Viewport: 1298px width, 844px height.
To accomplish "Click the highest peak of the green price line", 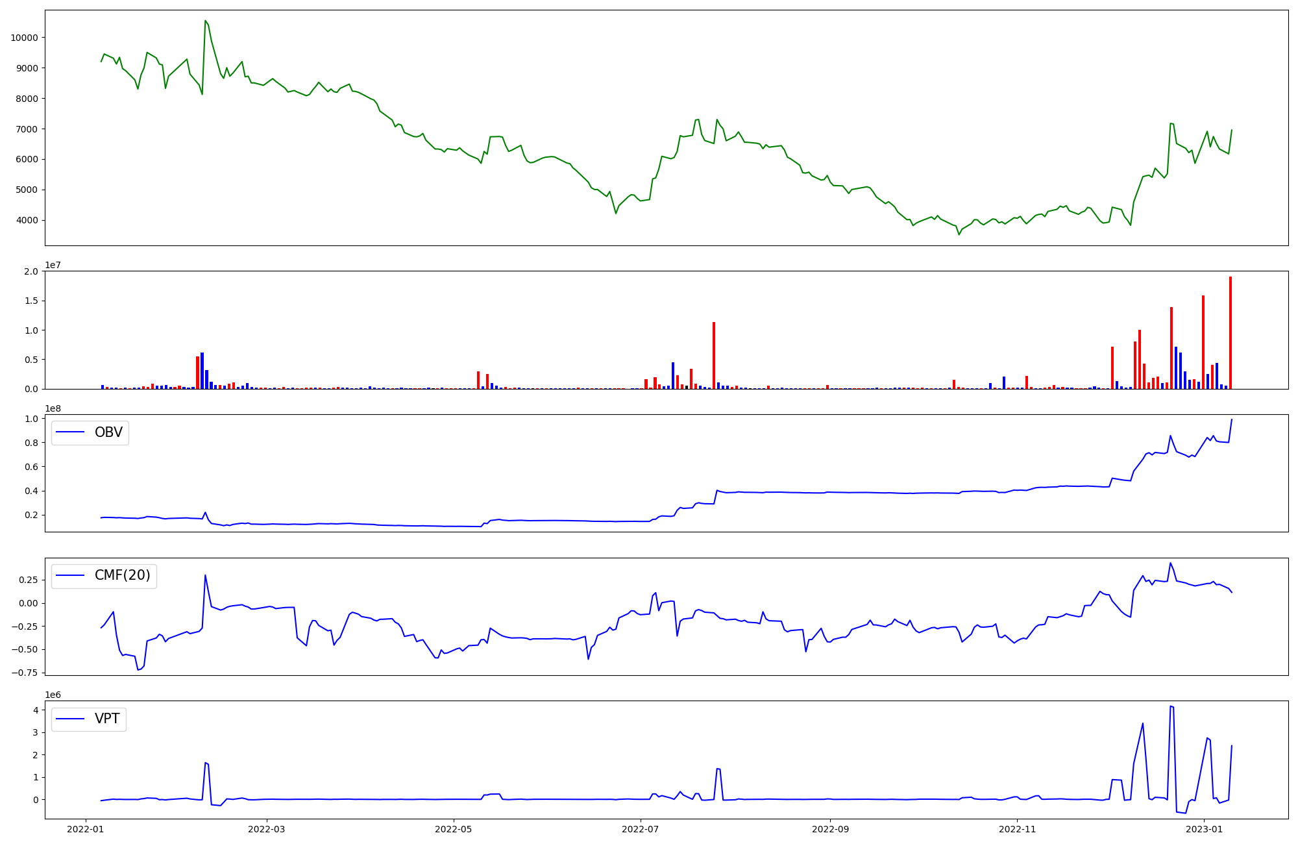I will coord(205,21).
